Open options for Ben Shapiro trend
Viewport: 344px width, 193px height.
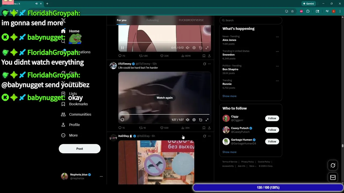coord(277,66)
